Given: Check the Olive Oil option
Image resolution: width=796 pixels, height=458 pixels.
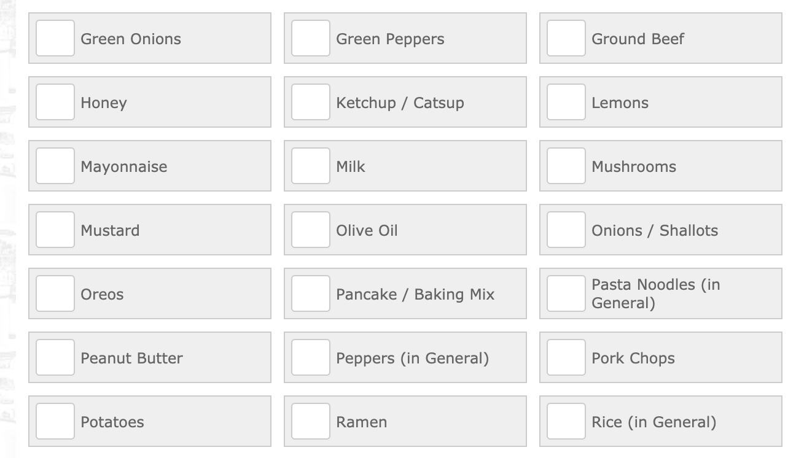Looking at the screenshot, I should (311, 230).
